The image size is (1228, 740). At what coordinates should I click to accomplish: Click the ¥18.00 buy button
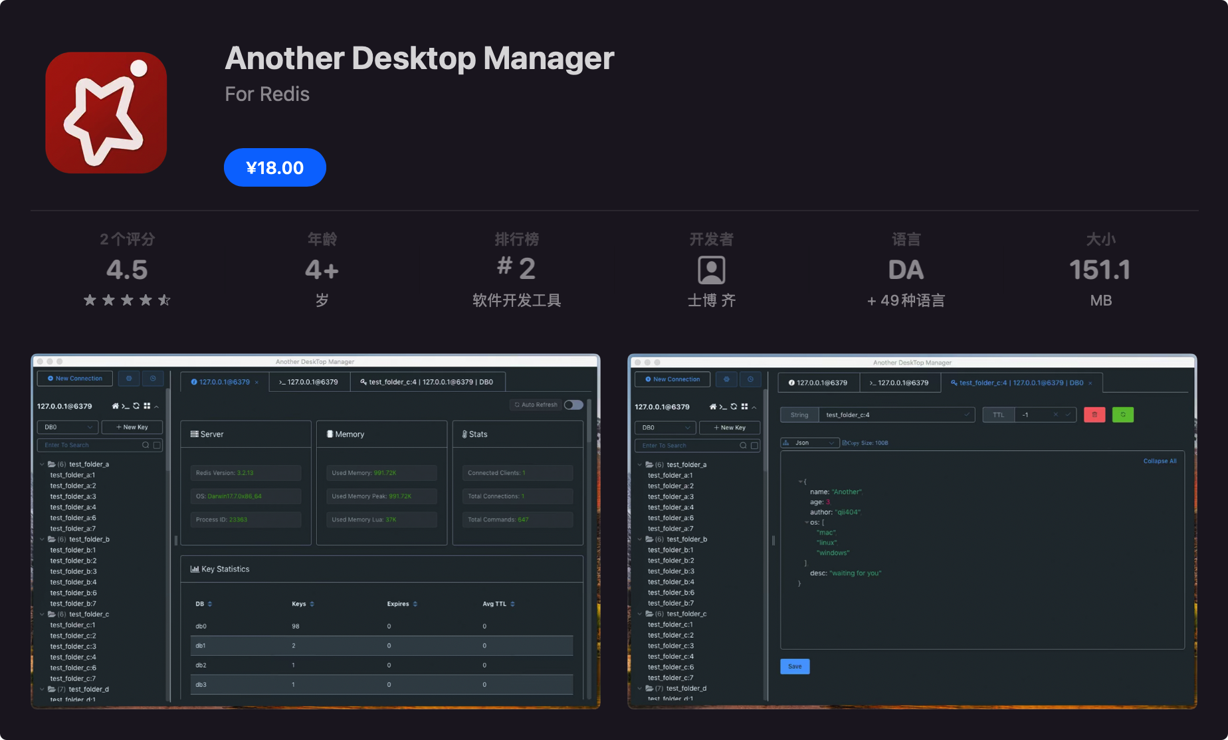pyautogui.click(x=275, y=167)
